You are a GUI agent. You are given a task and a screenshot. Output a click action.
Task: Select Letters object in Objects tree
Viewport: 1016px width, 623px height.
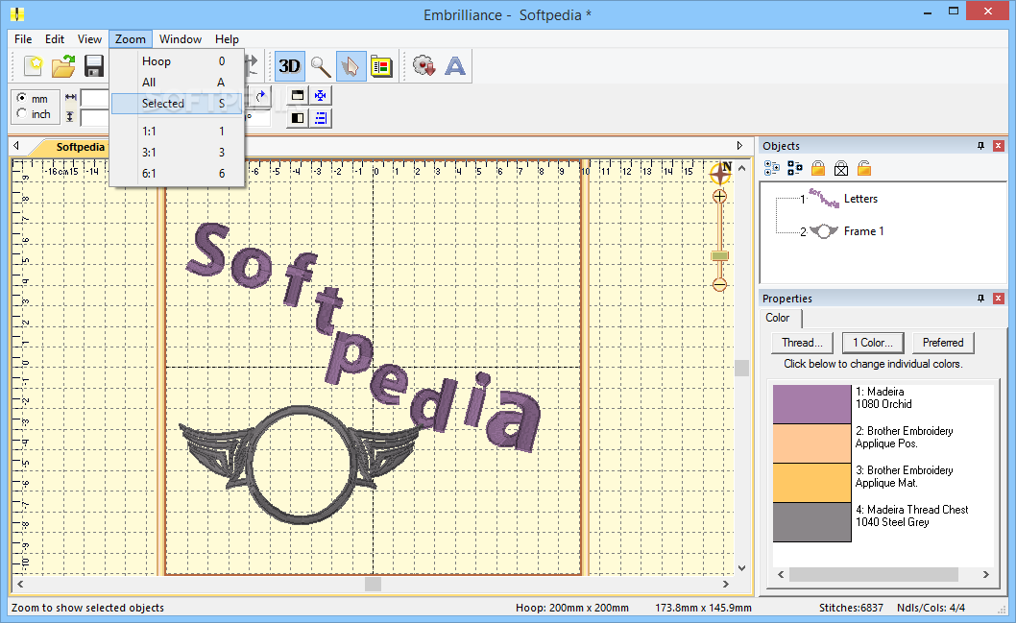coord(860,199)
